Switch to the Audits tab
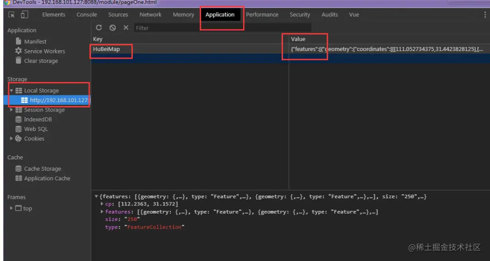The height and width of the screenshot is (261, 490). [330, 14]
